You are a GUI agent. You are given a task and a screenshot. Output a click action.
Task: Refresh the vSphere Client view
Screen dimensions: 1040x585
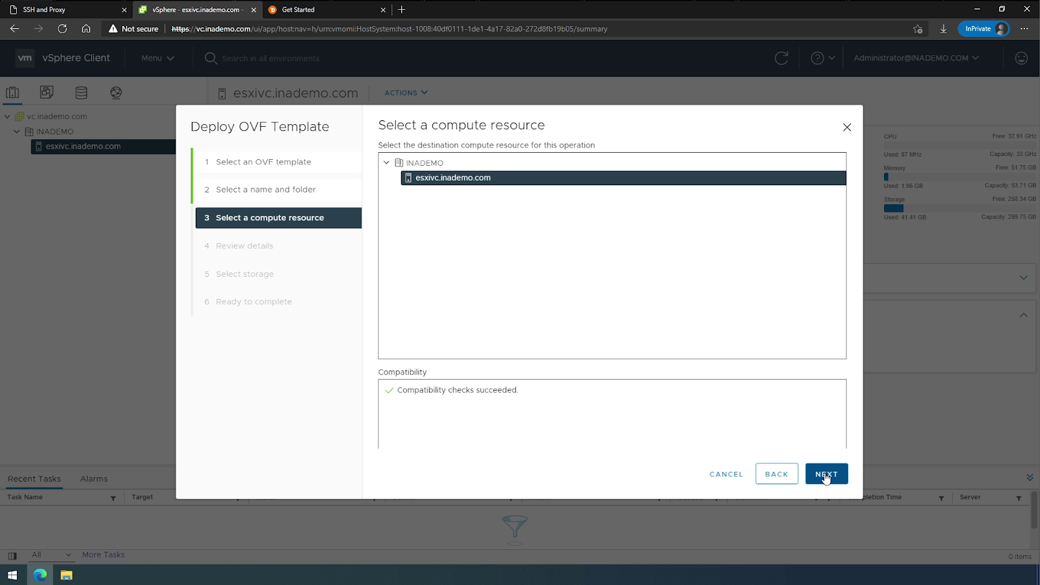781,58
